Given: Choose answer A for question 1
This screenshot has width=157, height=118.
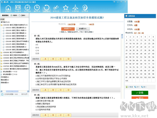Looking at the screenshot, I should [x=44, y=59].
